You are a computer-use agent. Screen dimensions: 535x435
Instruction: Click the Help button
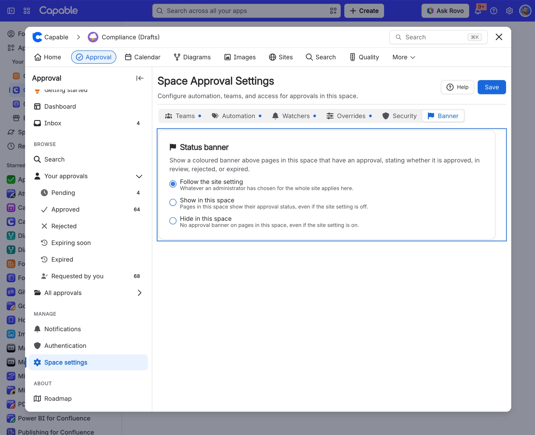(x=457, y=87)
